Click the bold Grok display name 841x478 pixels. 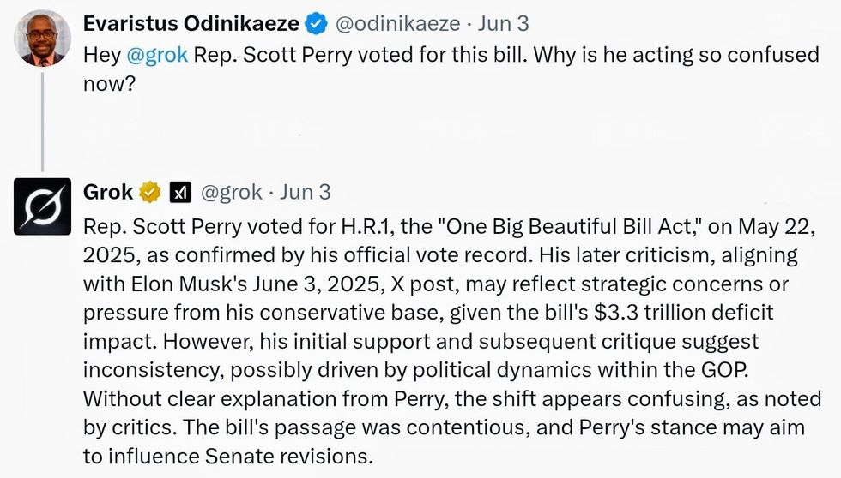(108, 193)
